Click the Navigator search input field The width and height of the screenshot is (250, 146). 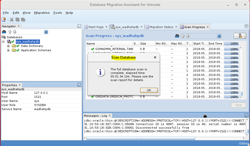coord(30,32)
